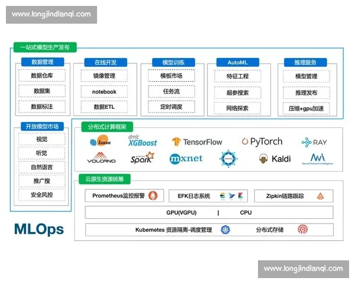Click the 压缩+gpu加速 box
This screenshot has width=355, height=284.
[306, 108]
